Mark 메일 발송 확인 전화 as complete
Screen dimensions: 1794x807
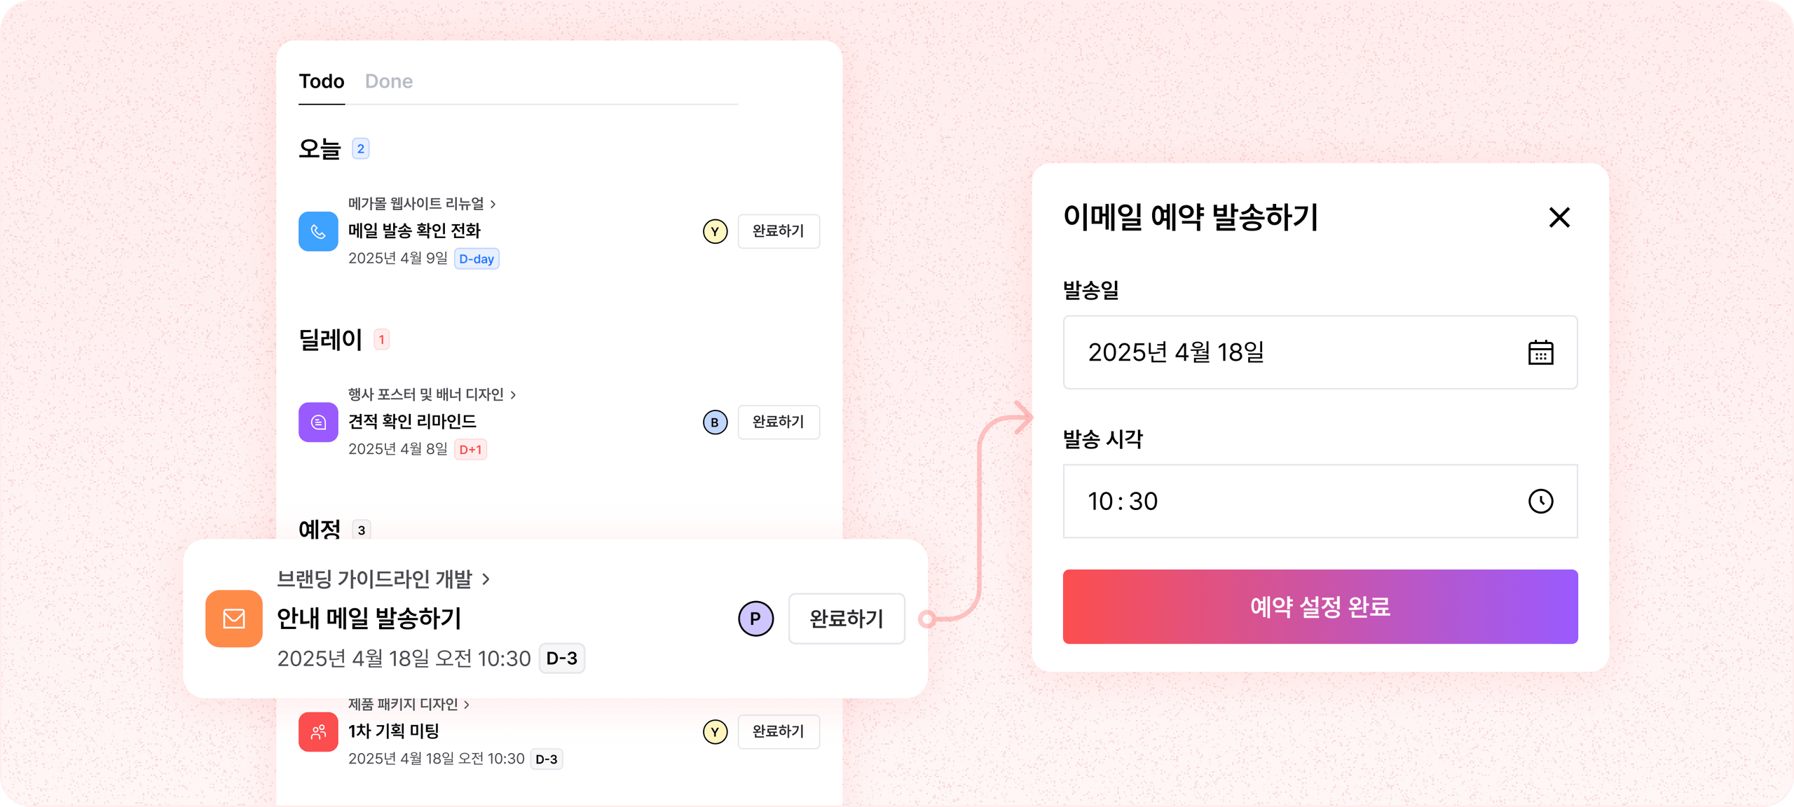[x=778, y=231]
